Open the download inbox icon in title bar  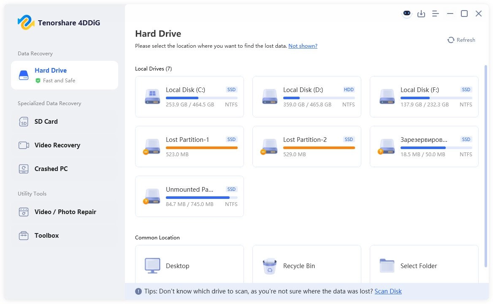421,14
